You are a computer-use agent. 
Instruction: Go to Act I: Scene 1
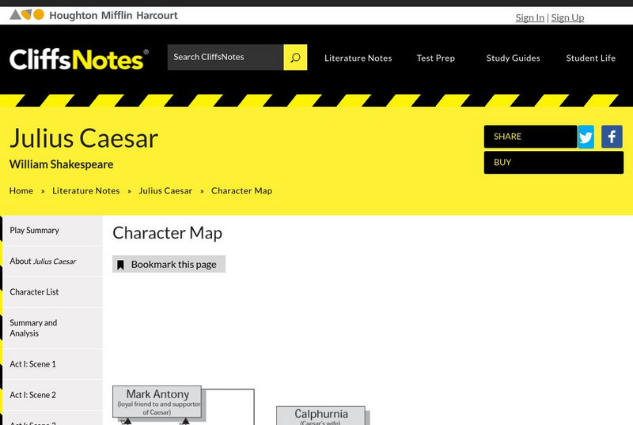tap(52, 364)
